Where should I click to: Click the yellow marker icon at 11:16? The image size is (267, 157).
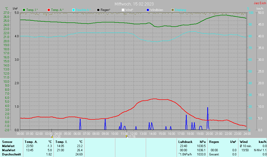[126, 136]
